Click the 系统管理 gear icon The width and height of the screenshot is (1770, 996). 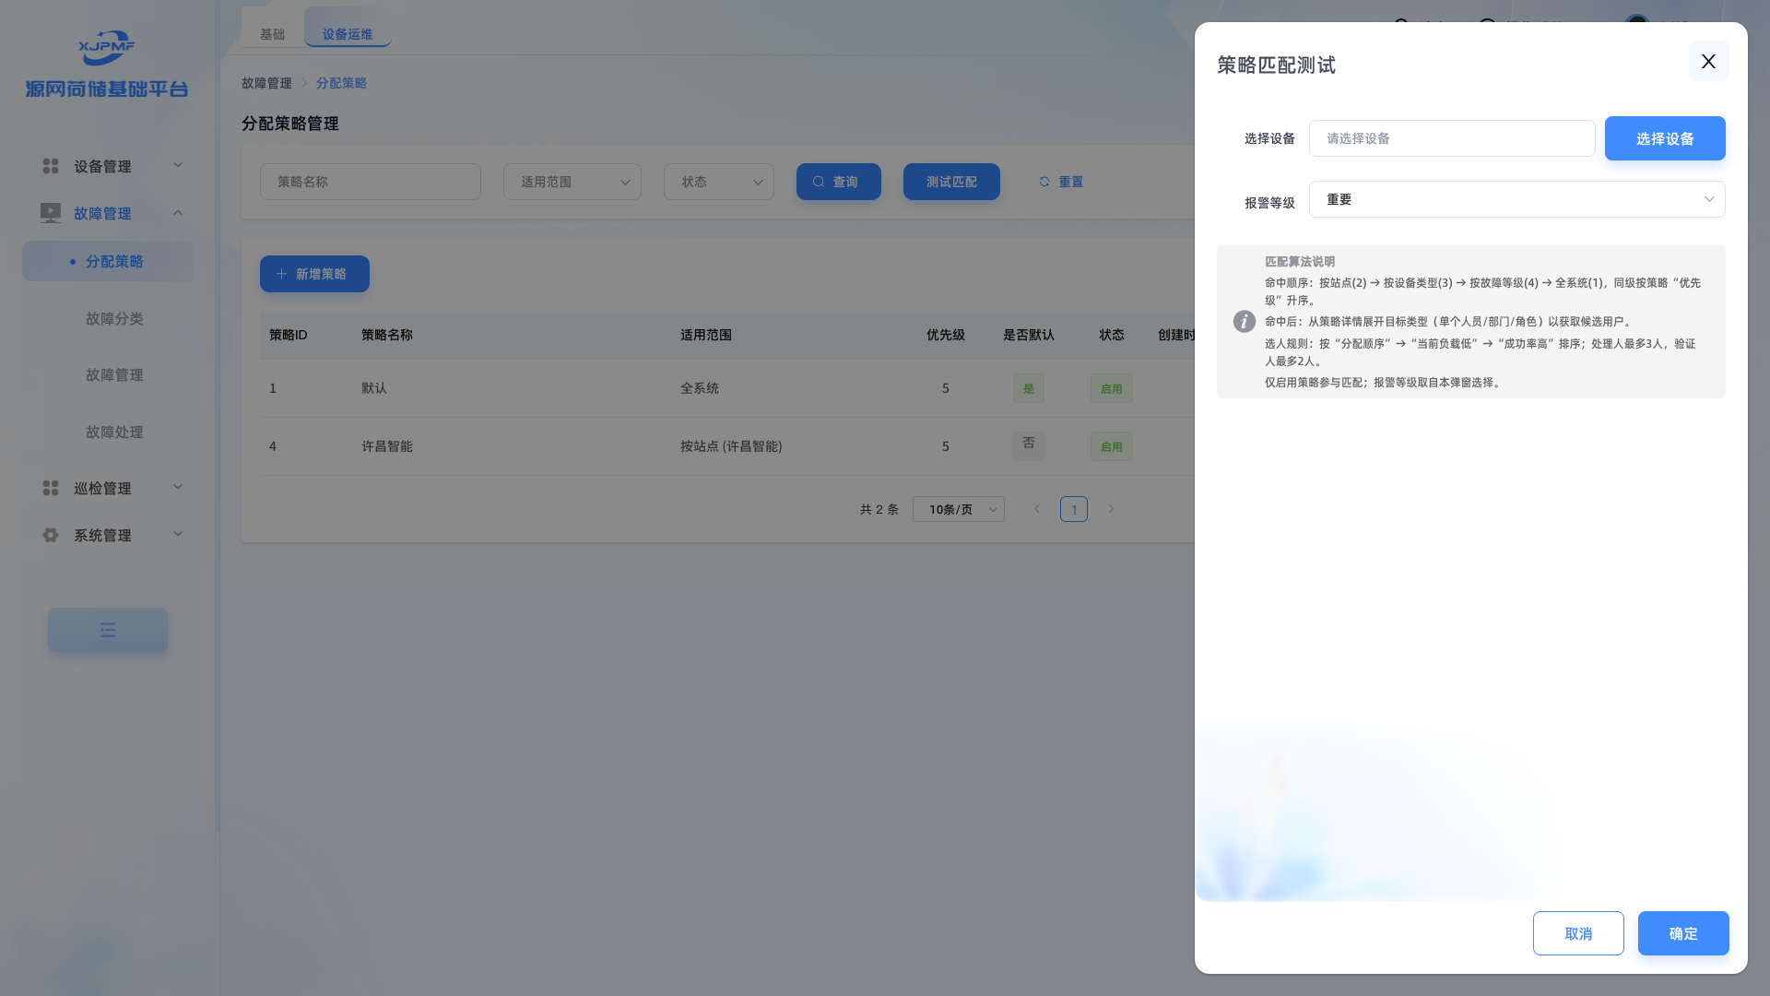(x=51, y=535)
